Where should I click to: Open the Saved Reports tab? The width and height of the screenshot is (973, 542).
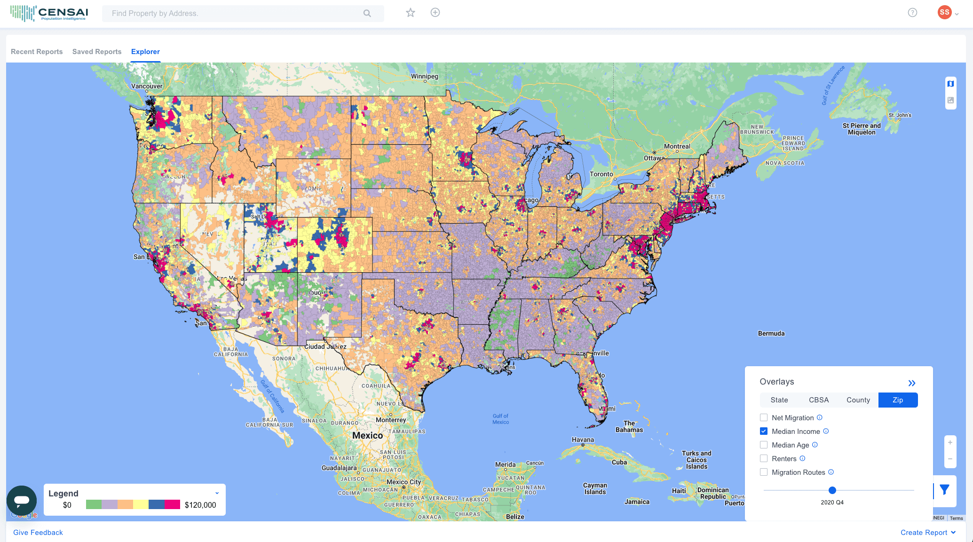[97, 52]
